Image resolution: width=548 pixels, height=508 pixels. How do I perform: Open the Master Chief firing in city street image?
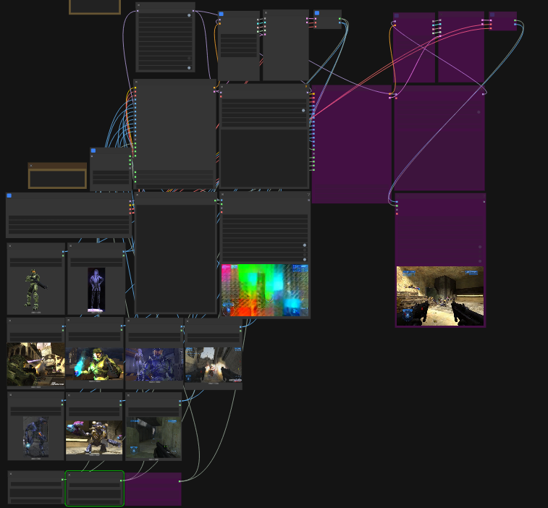(36, 364)
